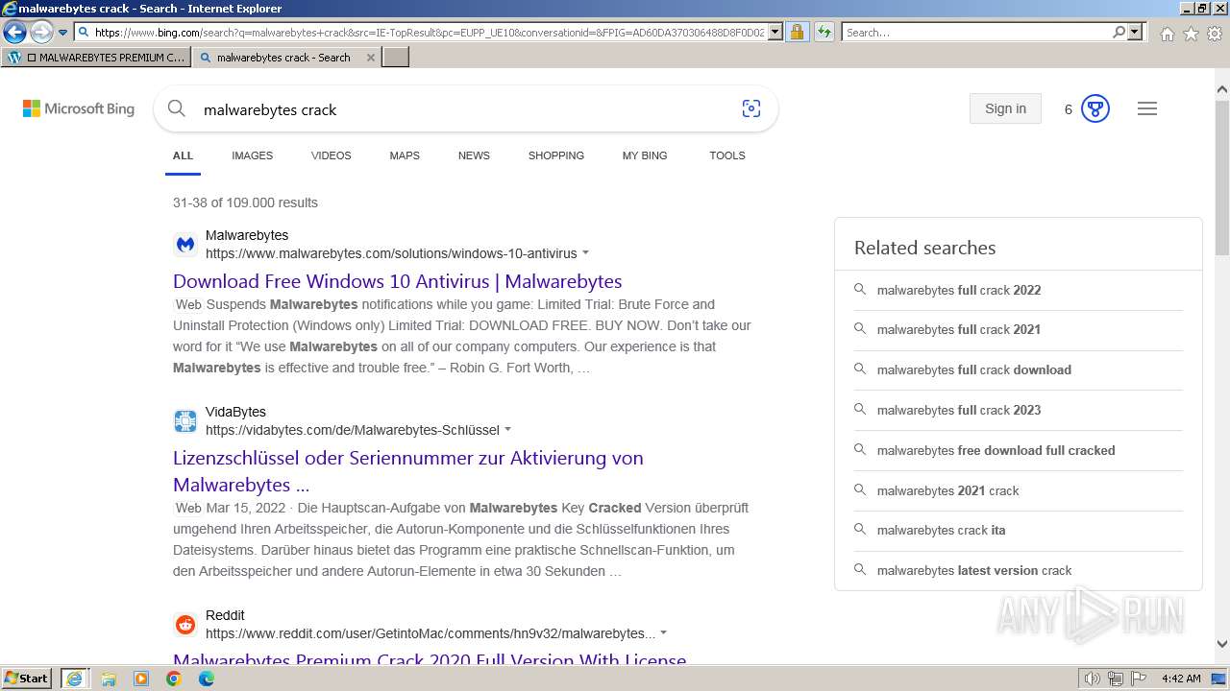
Task: Search related 'malwarebytes free download full cracked'
Action: click(1018, 450)
